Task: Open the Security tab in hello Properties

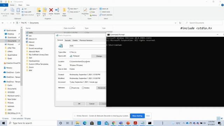Action: (68, 41)
